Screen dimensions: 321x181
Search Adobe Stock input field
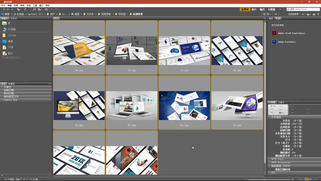tap(303, 9)
